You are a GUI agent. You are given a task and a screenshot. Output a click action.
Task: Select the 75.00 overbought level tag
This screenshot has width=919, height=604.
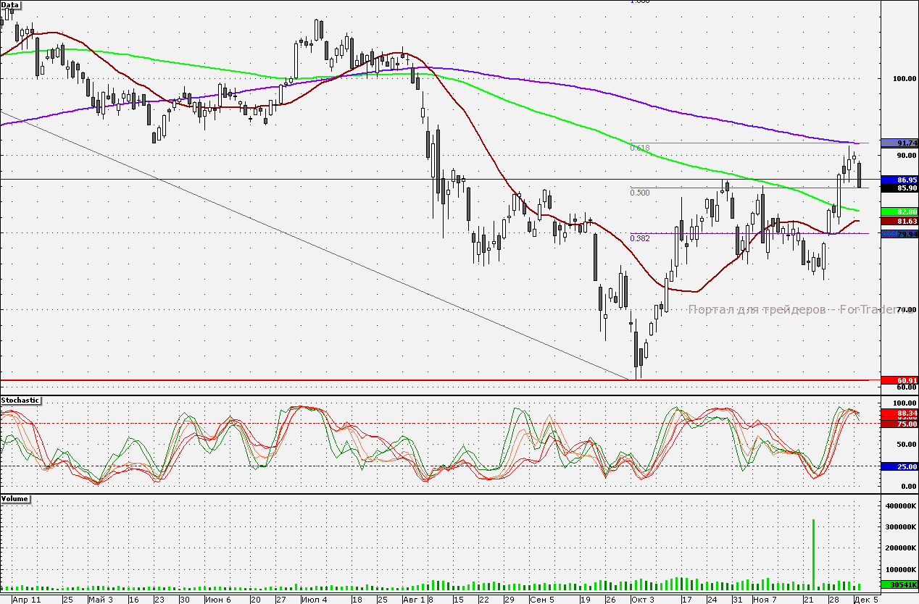click(898, 424)
